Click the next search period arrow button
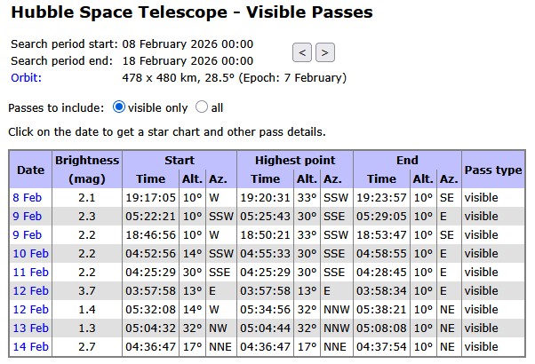The height and width of the screenshot is (364, 535). pyautogui.click(x=325, y=52)
